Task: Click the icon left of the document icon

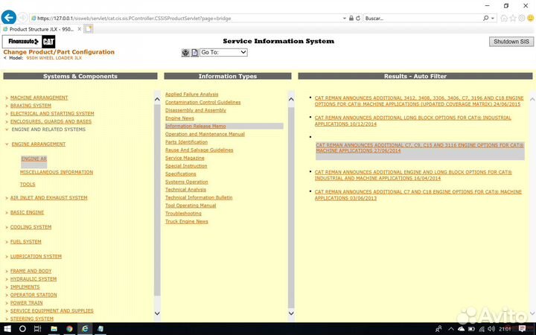Action: pyautogui.click(x=185, y=53)
